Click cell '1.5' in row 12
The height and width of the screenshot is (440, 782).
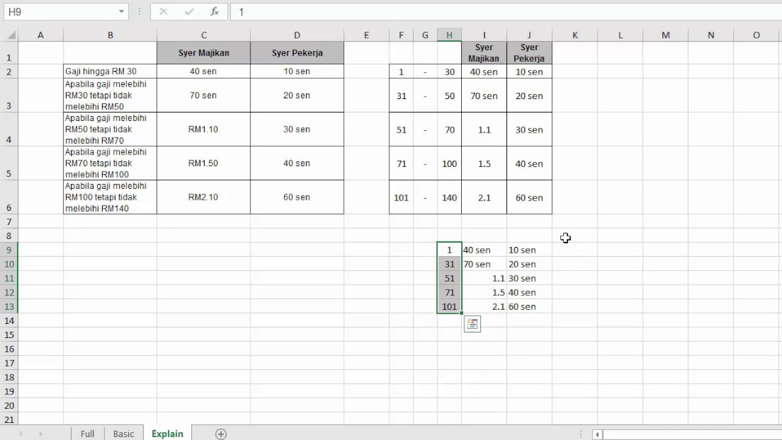click(x=484, y=292)
